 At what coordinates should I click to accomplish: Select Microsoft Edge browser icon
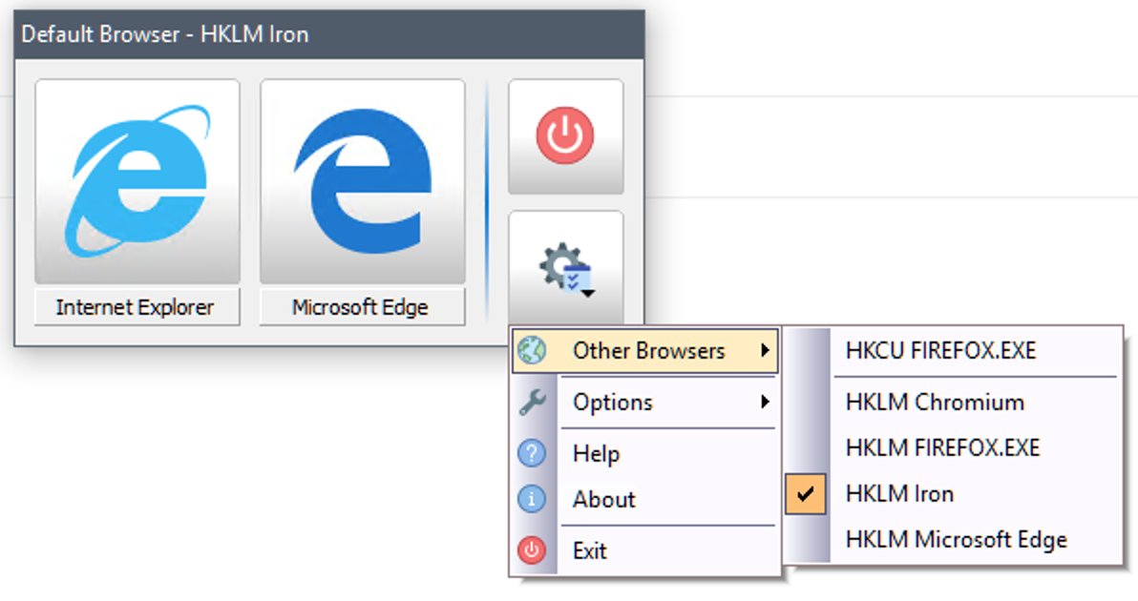pos(362,181)
